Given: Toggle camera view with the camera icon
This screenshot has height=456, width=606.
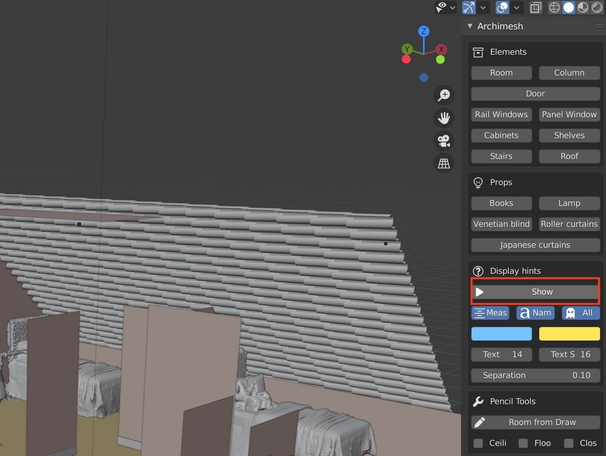Looking at the screenshot, I should 443,141.
